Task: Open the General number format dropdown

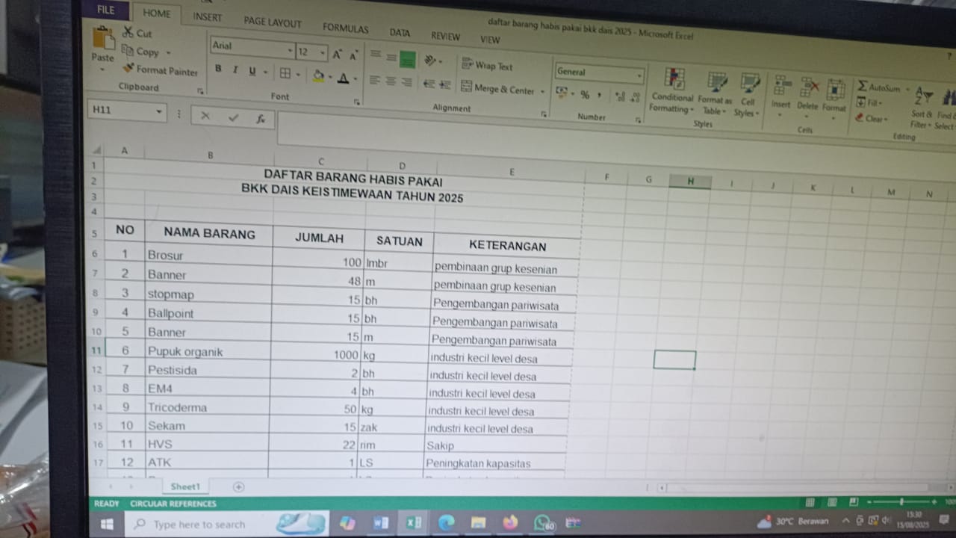Action: pyautogui.click(x=639, y=75)
